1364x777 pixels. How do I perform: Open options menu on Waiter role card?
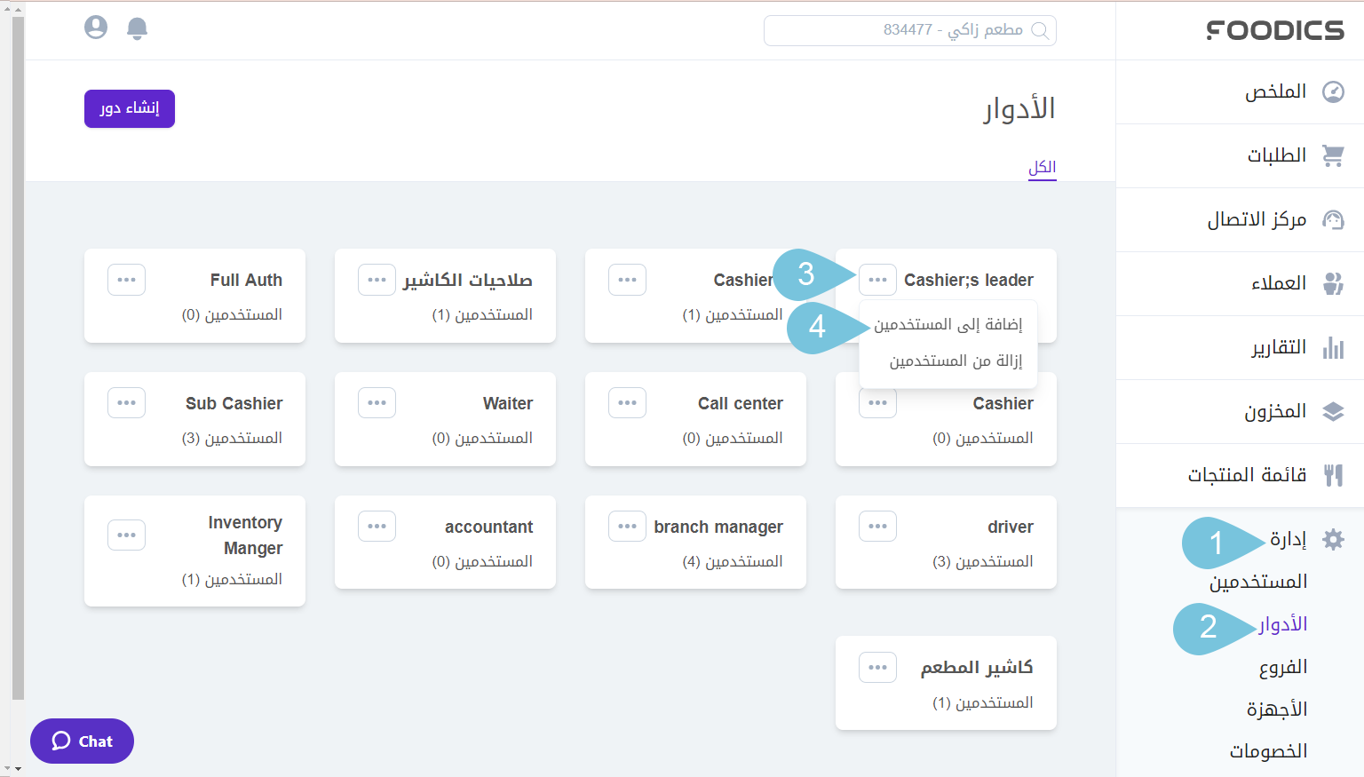(x=377, y=402)
